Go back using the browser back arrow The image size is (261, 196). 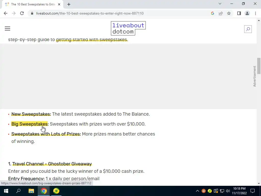coord(6,13)
